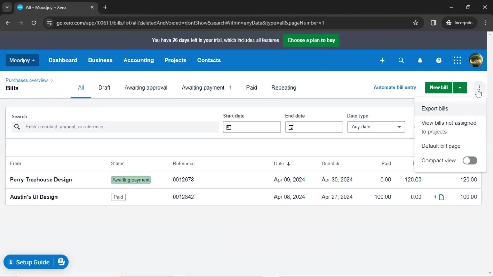Select Export bills from the menu
493x277 pixels.
pyautogui.click(x=450, y=108)
